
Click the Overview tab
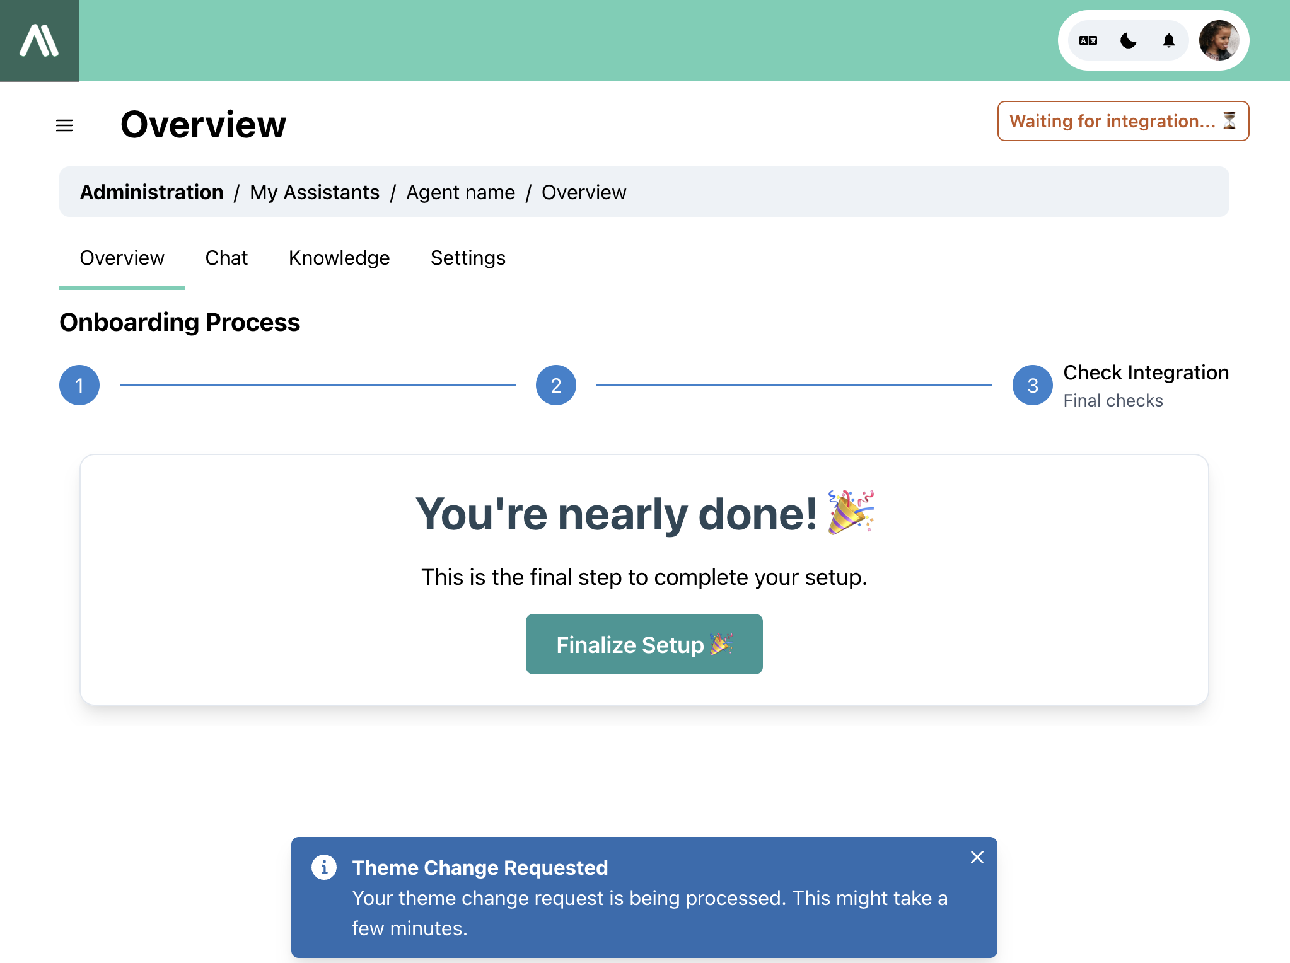[x=122, y=258]
